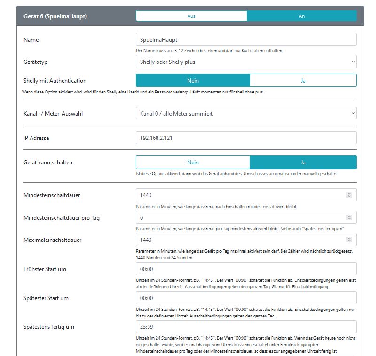Set Gerät kann schalten to Ja
The image size is (376, 356).
pyautogui.click(x=303, y=163)
